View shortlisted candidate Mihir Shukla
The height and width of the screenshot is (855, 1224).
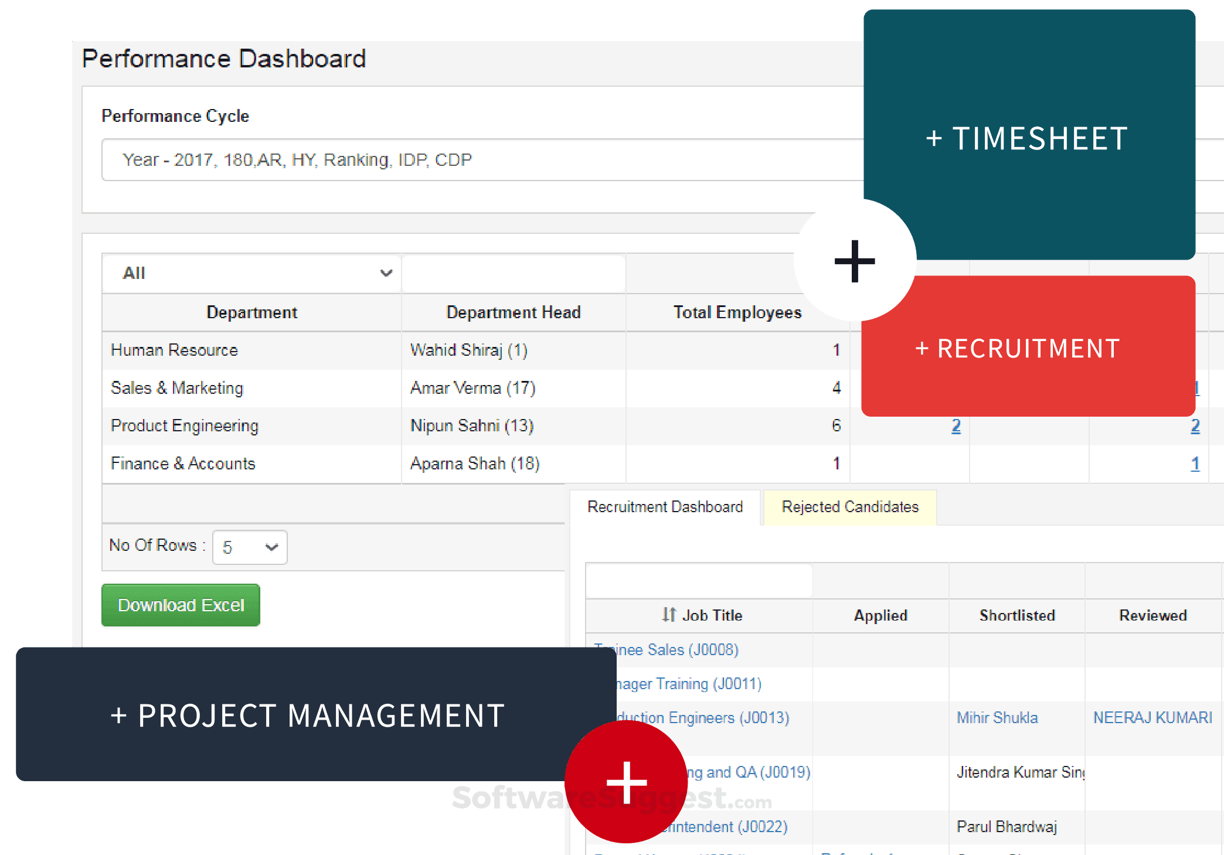click(998, 717)
